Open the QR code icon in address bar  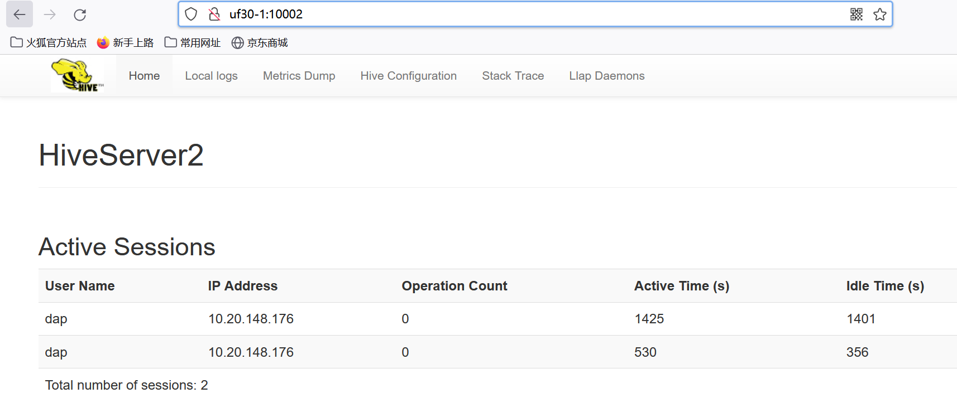coord(856,14)
